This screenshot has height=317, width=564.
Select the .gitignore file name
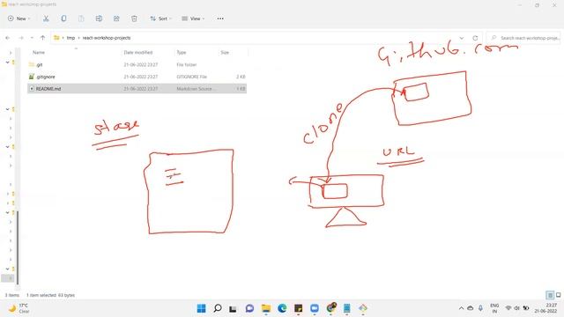point(46,77)
